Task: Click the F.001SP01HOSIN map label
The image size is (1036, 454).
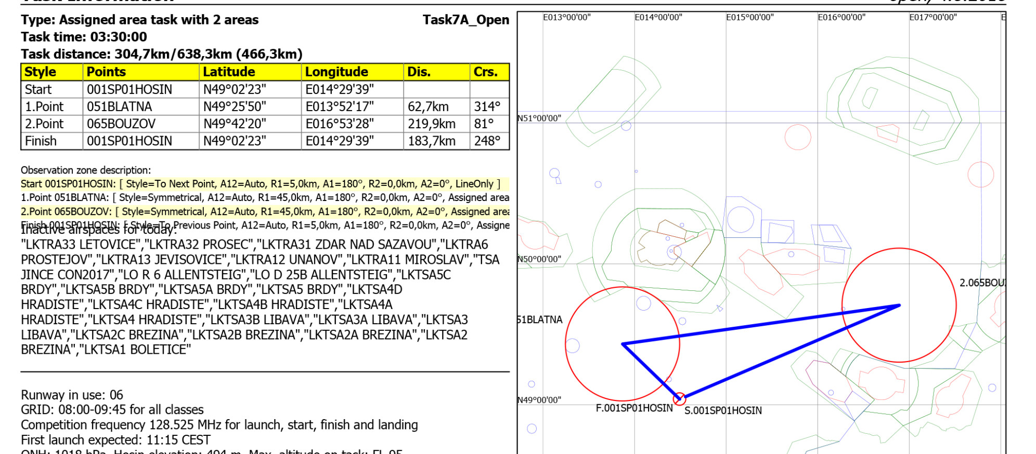Action: 634,408
